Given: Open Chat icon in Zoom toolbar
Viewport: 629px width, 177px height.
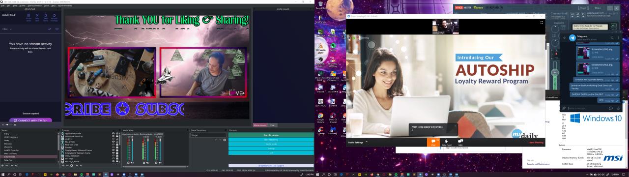Looking at the screenshot, I should coord(433,143).
